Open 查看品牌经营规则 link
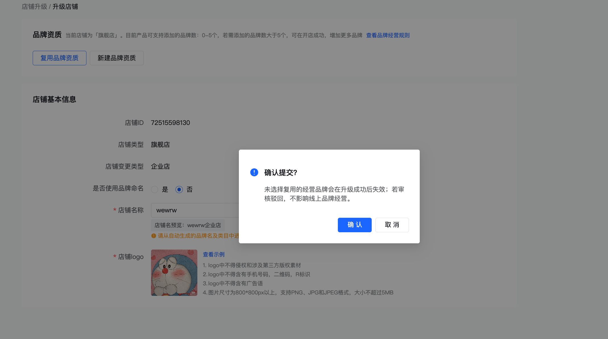Viewport: 608px width, 339px height. (x=388, y=35)
